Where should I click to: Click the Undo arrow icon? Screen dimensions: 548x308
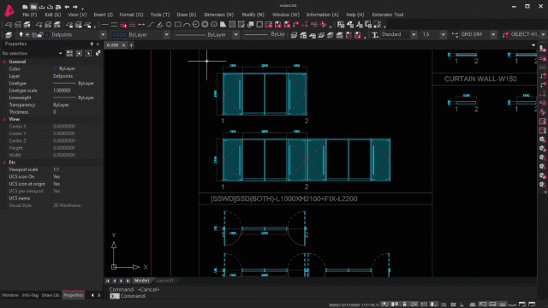(x=67, y=7)
